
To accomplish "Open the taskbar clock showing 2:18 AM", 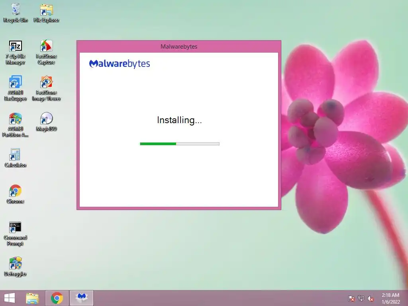I will tap(390, 298).
